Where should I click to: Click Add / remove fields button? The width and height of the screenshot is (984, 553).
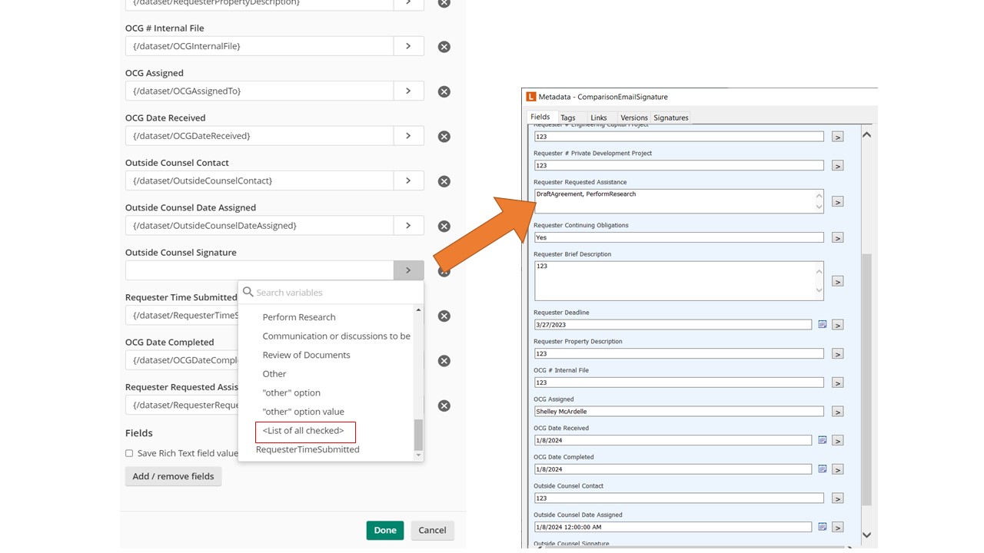pos(173,476)
